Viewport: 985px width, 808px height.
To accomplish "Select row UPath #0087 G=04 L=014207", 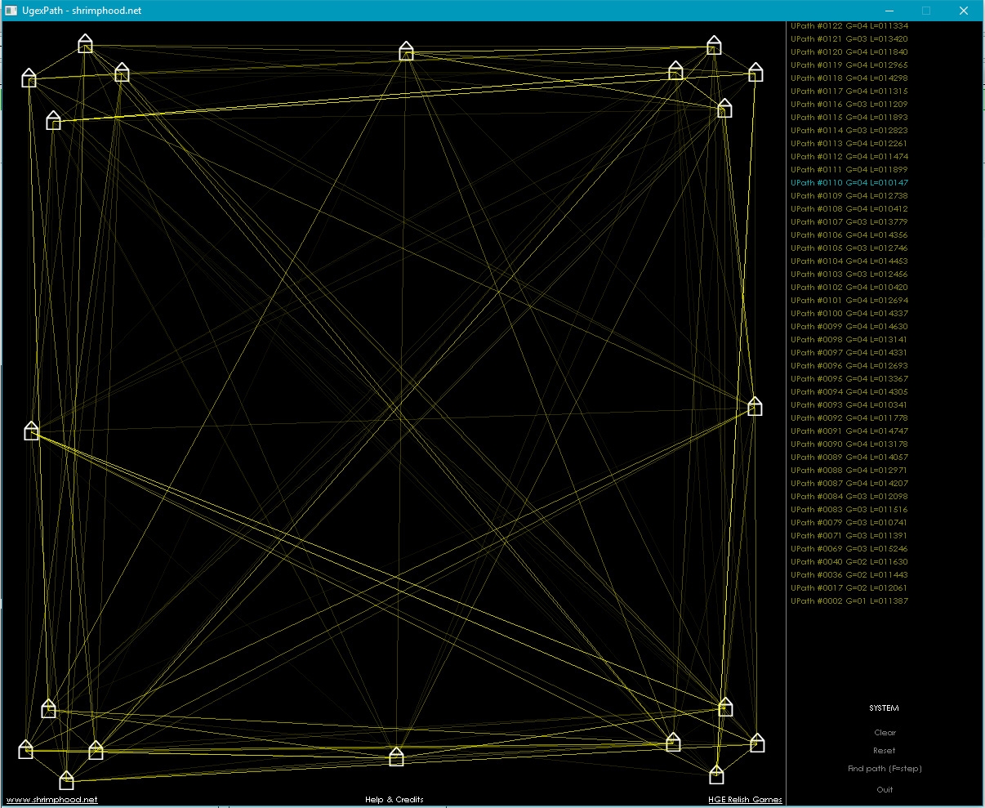I will tap(849, 484).
